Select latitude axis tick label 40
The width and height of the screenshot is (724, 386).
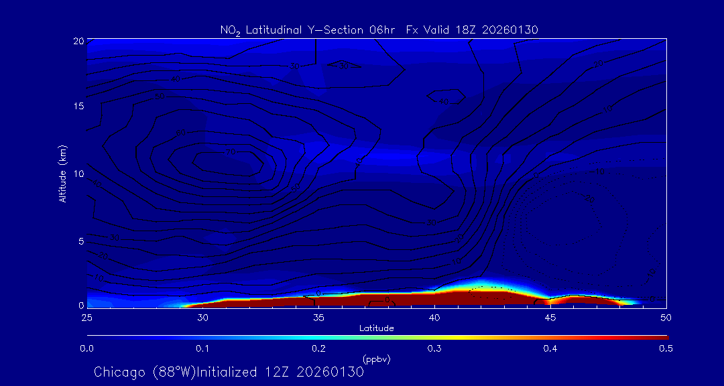coord(434,318)
